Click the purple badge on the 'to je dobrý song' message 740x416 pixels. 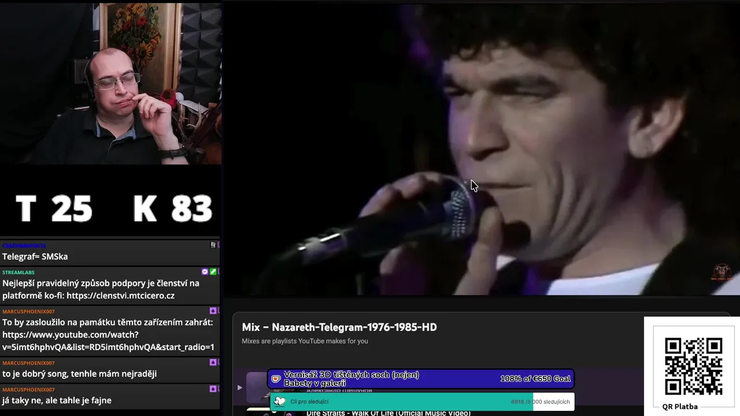(213, 362)
